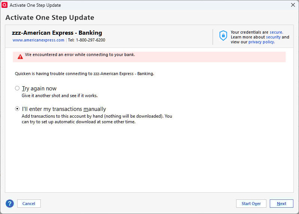Click the error message about connecting to bank

(x=80, y=55)
